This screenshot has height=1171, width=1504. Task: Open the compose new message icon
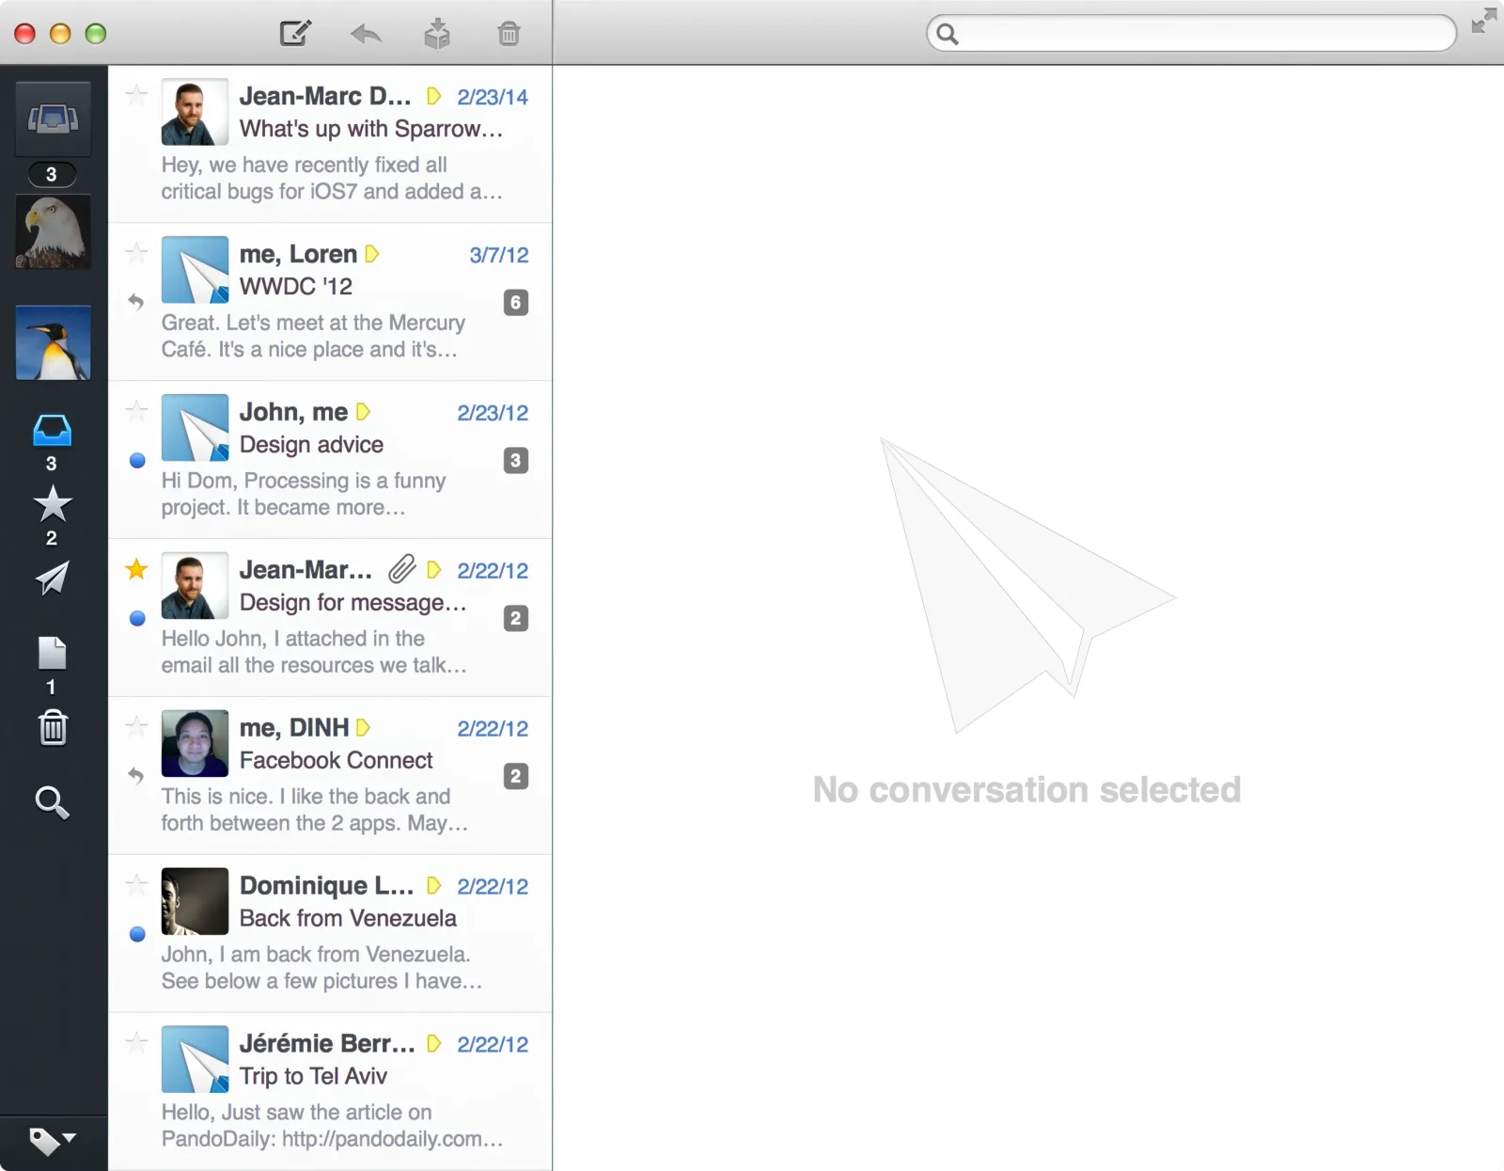click(294, 33)
